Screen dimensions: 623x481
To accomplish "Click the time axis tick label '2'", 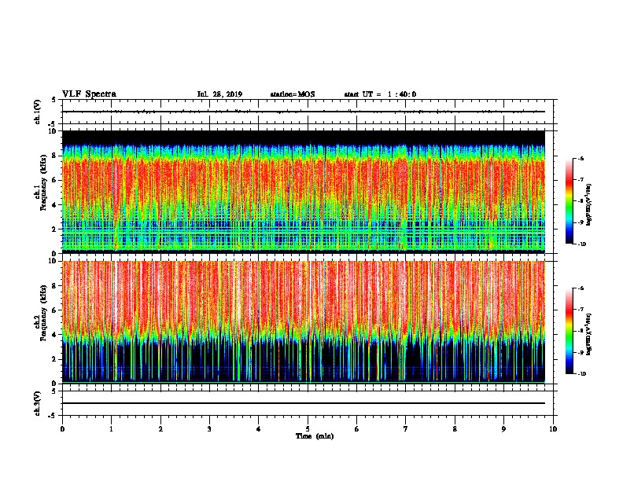I will 160,429.
